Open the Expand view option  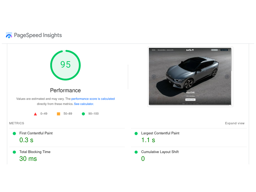point(235,123)
